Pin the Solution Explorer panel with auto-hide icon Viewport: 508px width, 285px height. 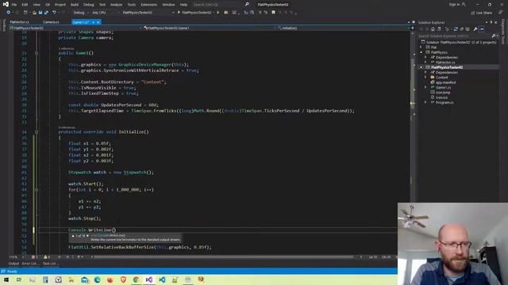pos(491,22)
